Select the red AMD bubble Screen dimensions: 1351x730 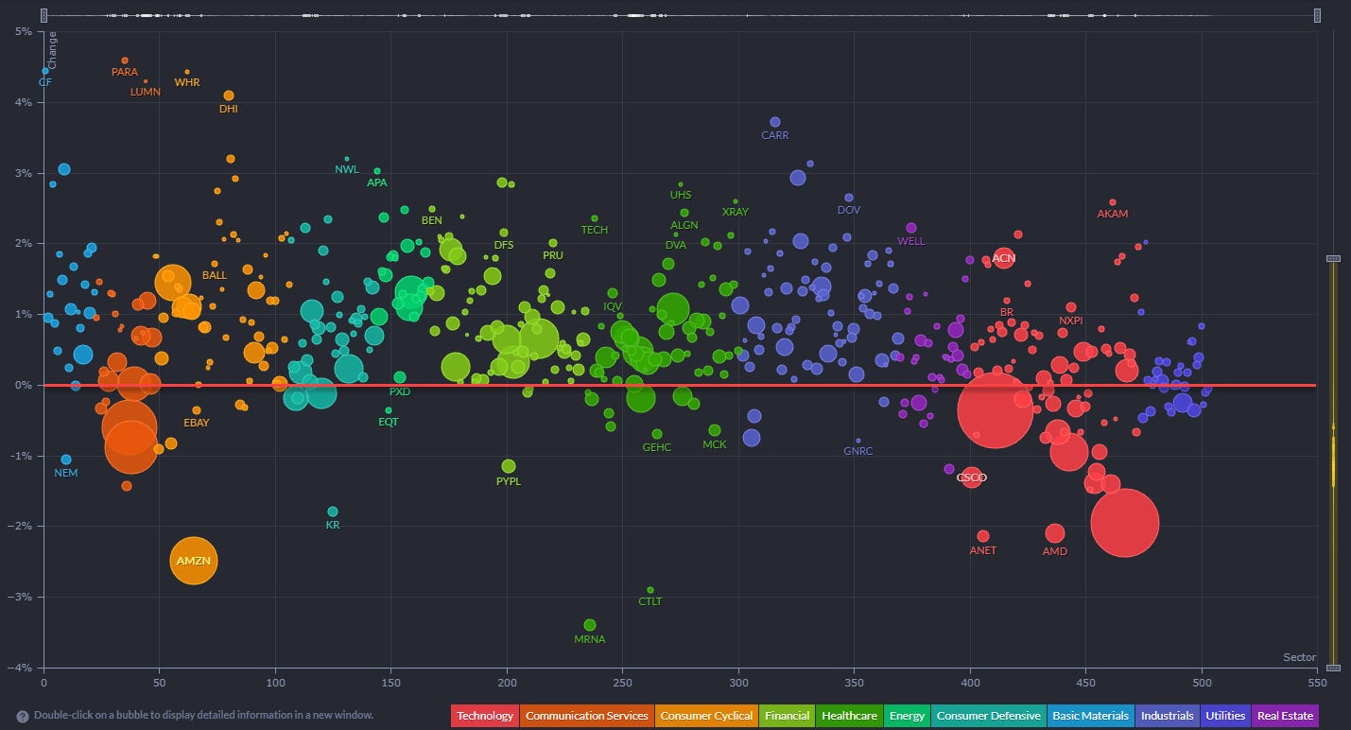click(1055, 533)
